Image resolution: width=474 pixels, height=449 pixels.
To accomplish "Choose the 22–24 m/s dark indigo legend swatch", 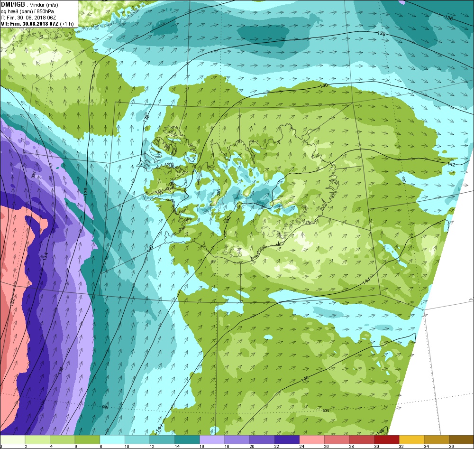I will point(287,440).
